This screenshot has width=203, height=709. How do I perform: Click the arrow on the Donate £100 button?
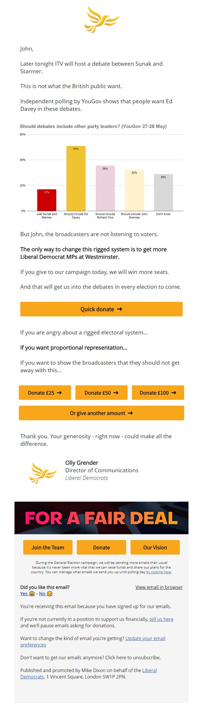pyautogui.click(x=174, y=393)
